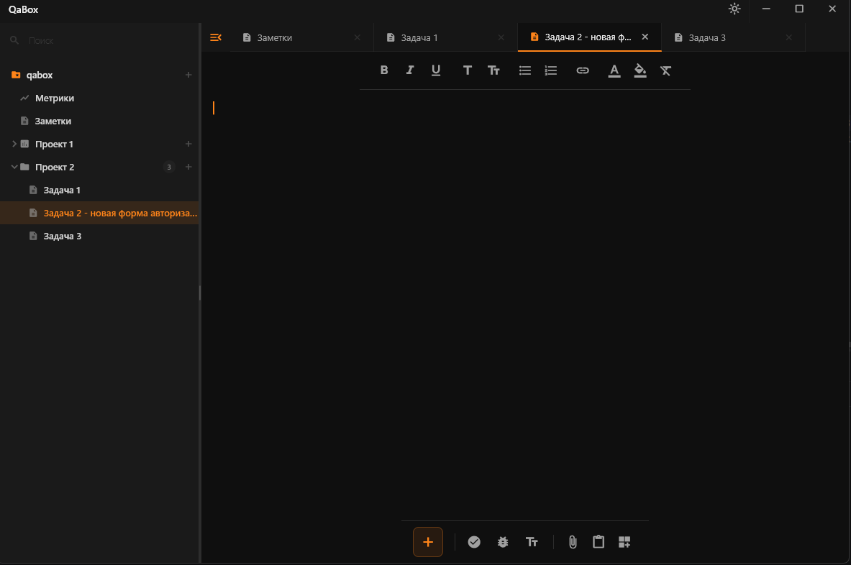
Task: Insert a hyperlink via link icon
Action: tap(583, 70)
